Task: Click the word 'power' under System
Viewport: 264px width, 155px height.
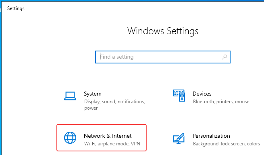Action: (91, 108)
